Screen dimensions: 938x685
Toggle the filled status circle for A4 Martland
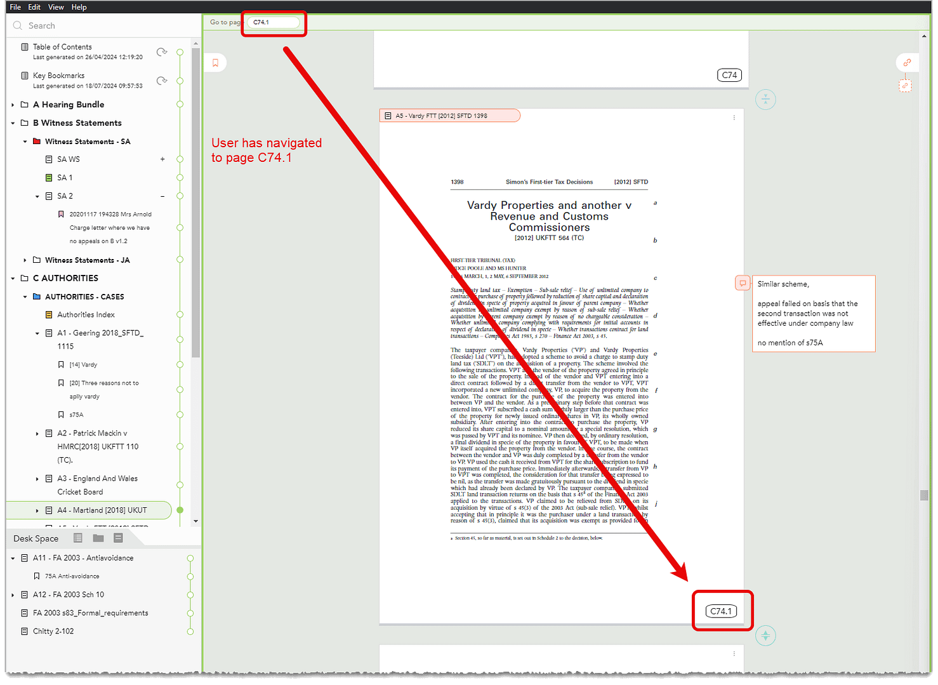[180, 510]
